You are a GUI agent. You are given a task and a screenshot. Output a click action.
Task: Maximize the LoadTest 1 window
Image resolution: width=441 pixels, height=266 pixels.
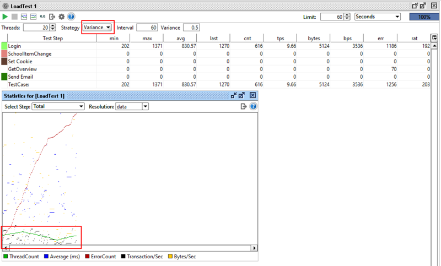coord(423,6)
